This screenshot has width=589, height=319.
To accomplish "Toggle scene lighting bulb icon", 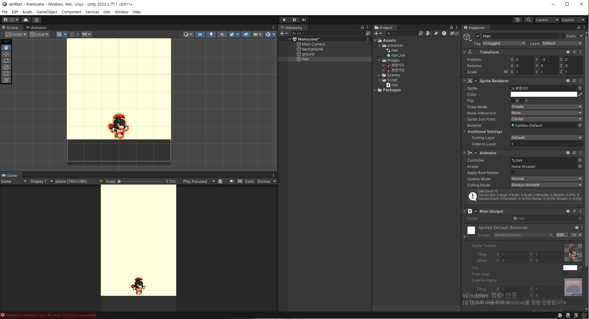I will [211, 34].
